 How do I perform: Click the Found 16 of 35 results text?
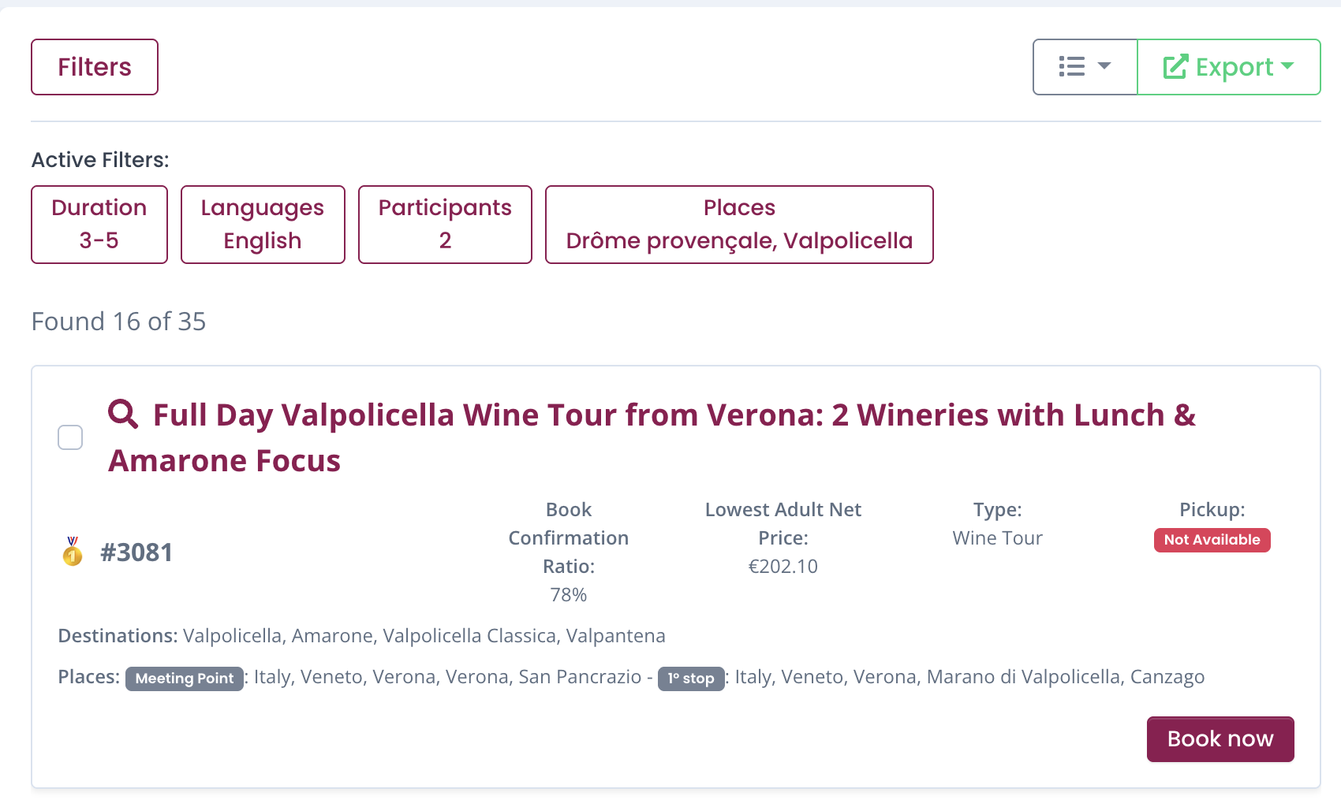coord(118,322)
